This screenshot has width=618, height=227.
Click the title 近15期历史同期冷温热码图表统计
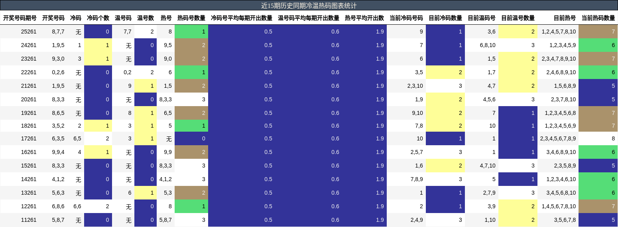click(x=309, y=6)
